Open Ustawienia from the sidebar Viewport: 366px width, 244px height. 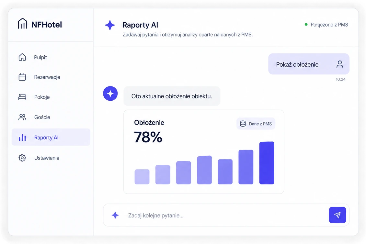[51, 158]
